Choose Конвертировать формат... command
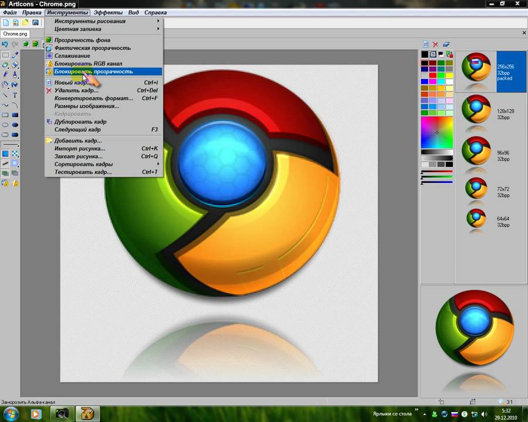The height and width of the screenshot is (422, 528). coord(103,98)
